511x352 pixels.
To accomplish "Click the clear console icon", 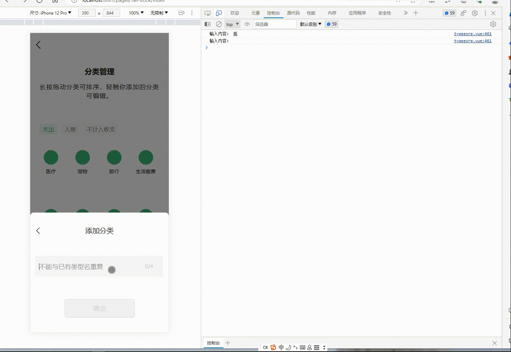I will click(219, 24).
